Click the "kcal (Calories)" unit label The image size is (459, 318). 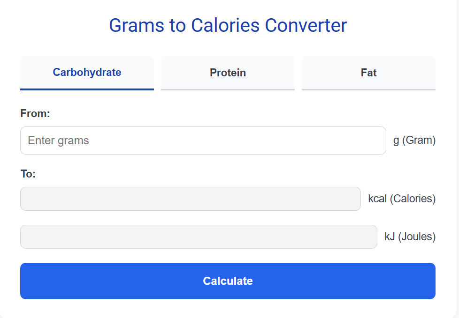pyautogui.click(x=402, y=199)
